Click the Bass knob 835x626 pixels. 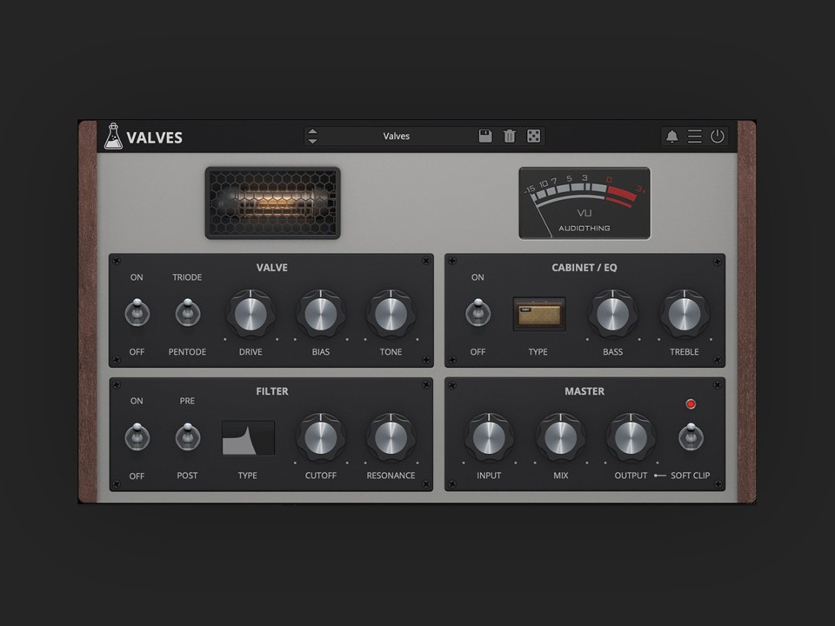[x=612, y=314]
